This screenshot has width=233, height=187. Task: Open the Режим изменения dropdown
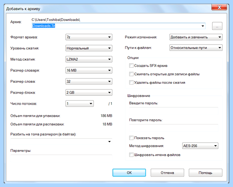(x=196, y=37)
